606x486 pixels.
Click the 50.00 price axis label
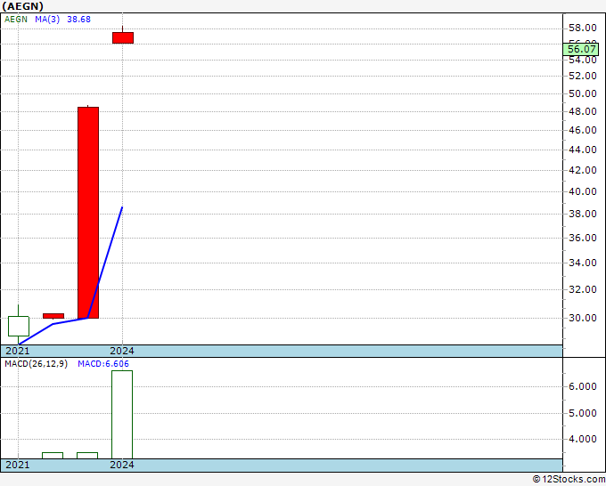tap(583, 93)
